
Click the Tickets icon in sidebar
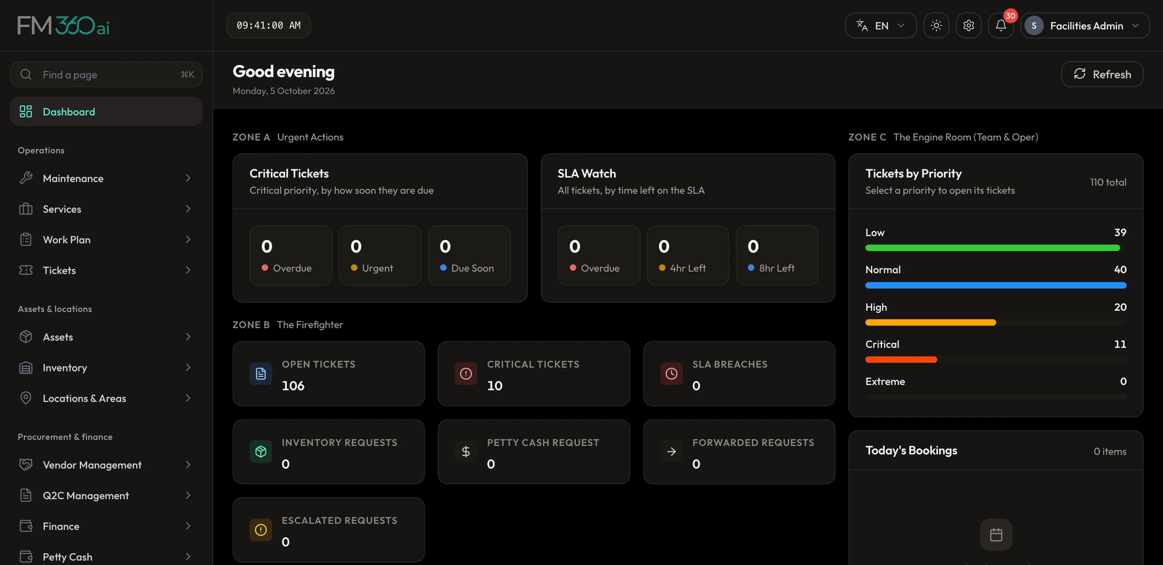coord(26,270)
